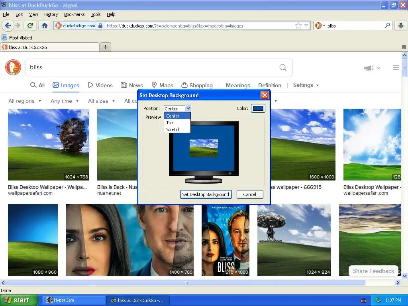The image size is (408, 306).
Task: Open the mushroom cloud bliss thumbnail
Action: 294,239
